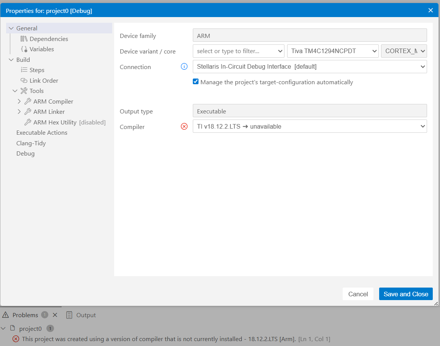Click the Dependencies library icon
This screenshot has width=440, height=346.
point(24,39)
